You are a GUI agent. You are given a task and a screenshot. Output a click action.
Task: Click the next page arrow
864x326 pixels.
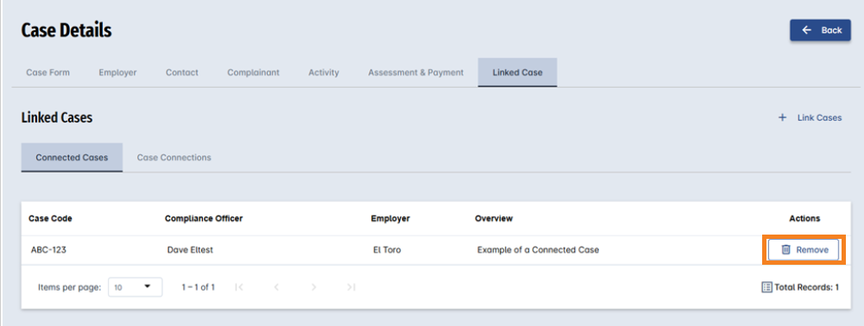pyautogui.click(x=313, y=287)
